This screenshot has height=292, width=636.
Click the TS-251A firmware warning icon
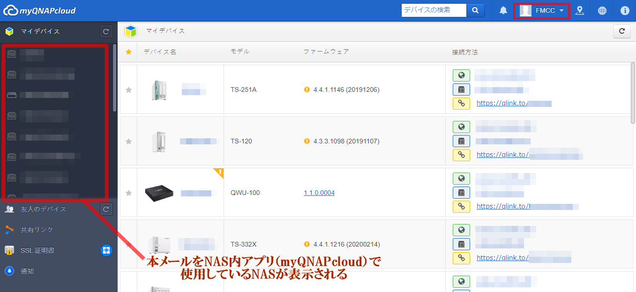307,90
